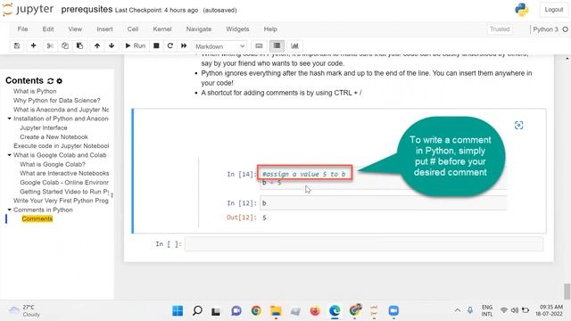
Task: Open the Kernel menu
Action: 162,29
